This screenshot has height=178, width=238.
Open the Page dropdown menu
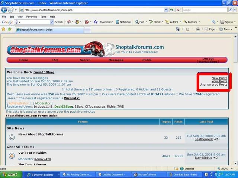click(x=212, y=29)
